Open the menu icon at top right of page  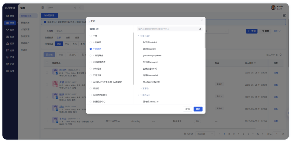point(284,16)
